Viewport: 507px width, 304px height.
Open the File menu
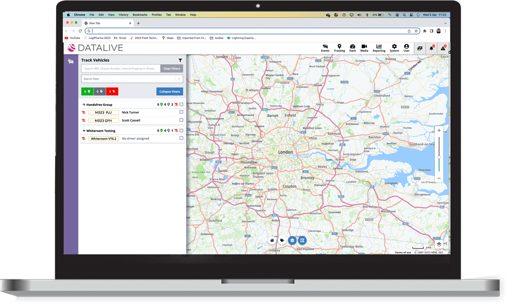click(x=92, y=15)
